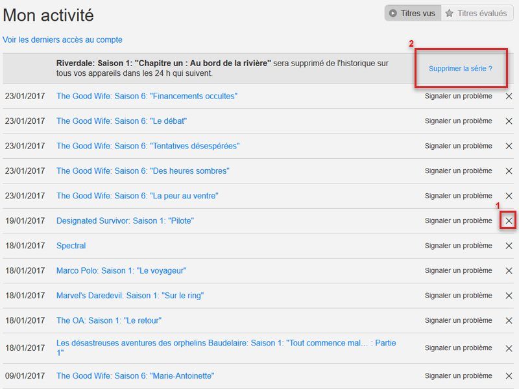Open the Spectral title link
This screenshot has width=519, height=389.
pyautogui.click(x=71, y=246)
